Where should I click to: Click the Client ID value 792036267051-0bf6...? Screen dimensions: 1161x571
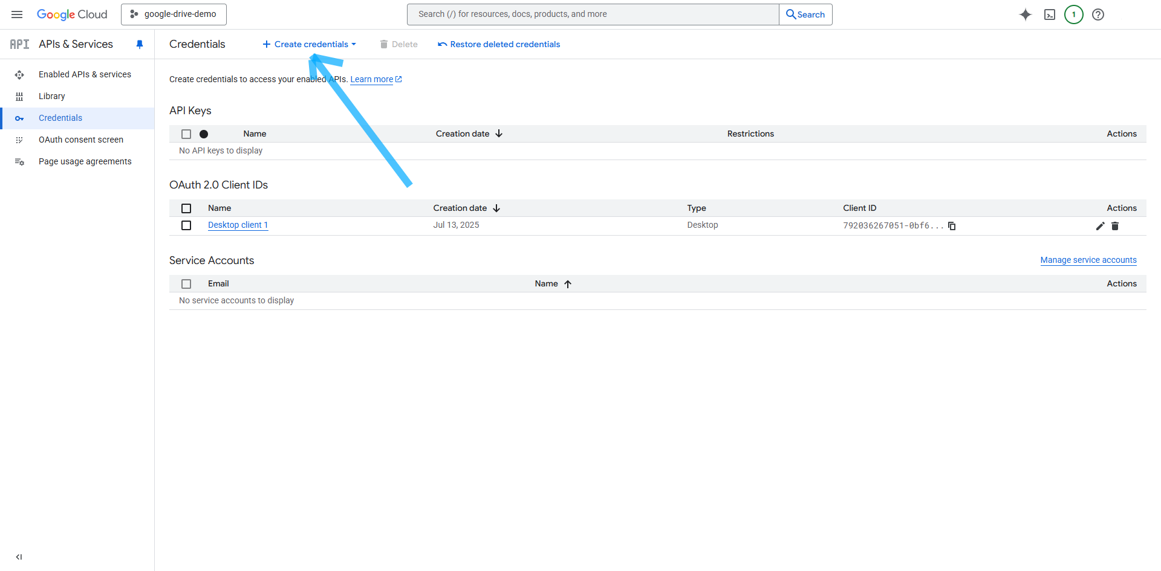point(893,225)
